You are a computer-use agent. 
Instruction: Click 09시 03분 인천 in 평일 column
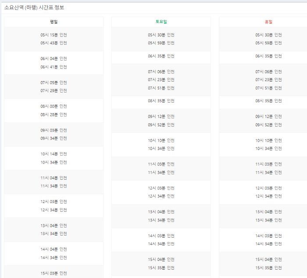(x=54, y=130)
